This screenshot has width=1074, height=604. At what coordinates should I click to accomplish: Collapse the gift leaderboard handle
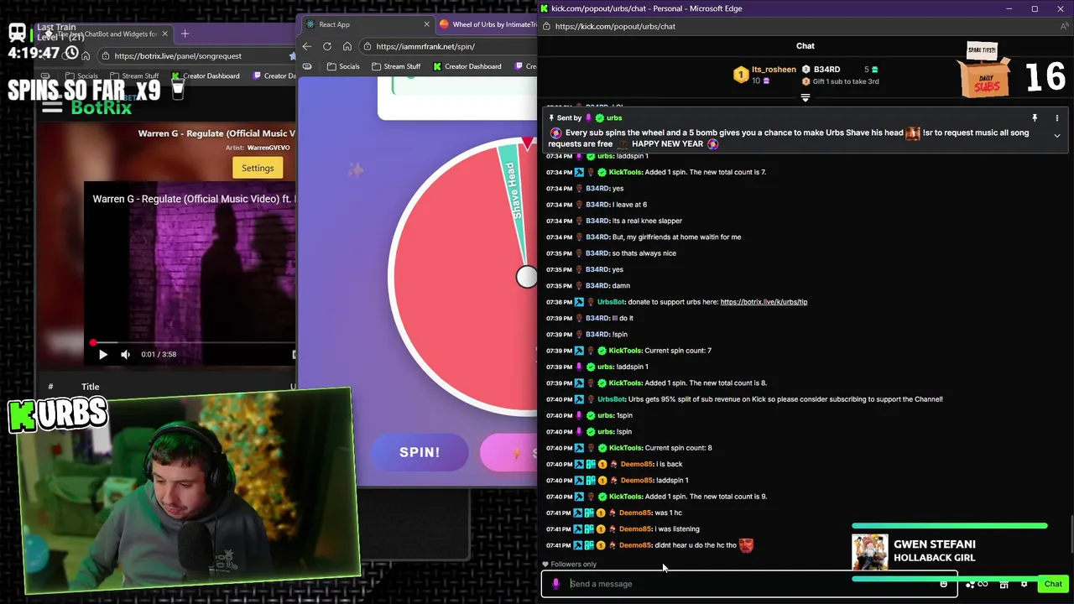click(x=805, y=97)
